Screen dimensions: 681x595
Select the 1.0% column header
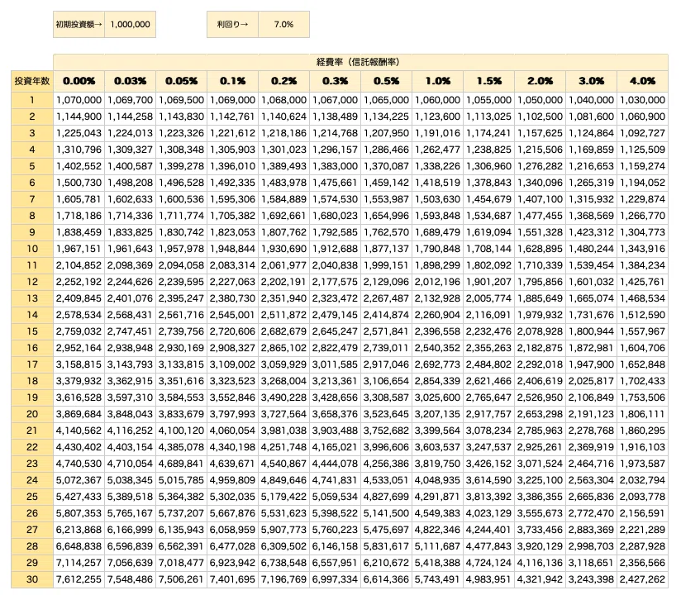coord(437,81)
